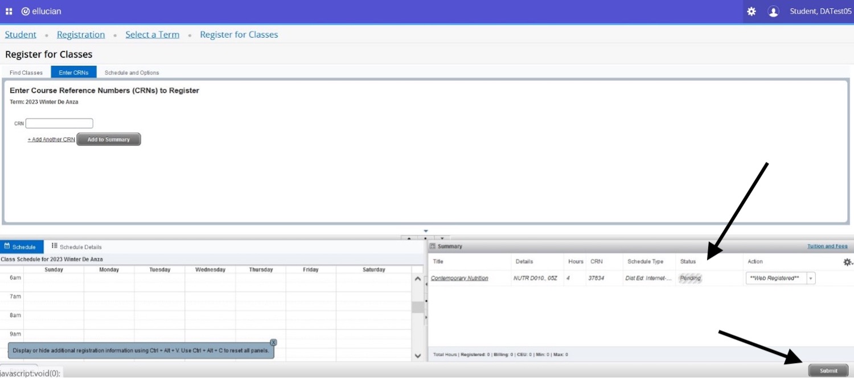Close the keyboard shortcut hint popup

click(x=273, y=343)
